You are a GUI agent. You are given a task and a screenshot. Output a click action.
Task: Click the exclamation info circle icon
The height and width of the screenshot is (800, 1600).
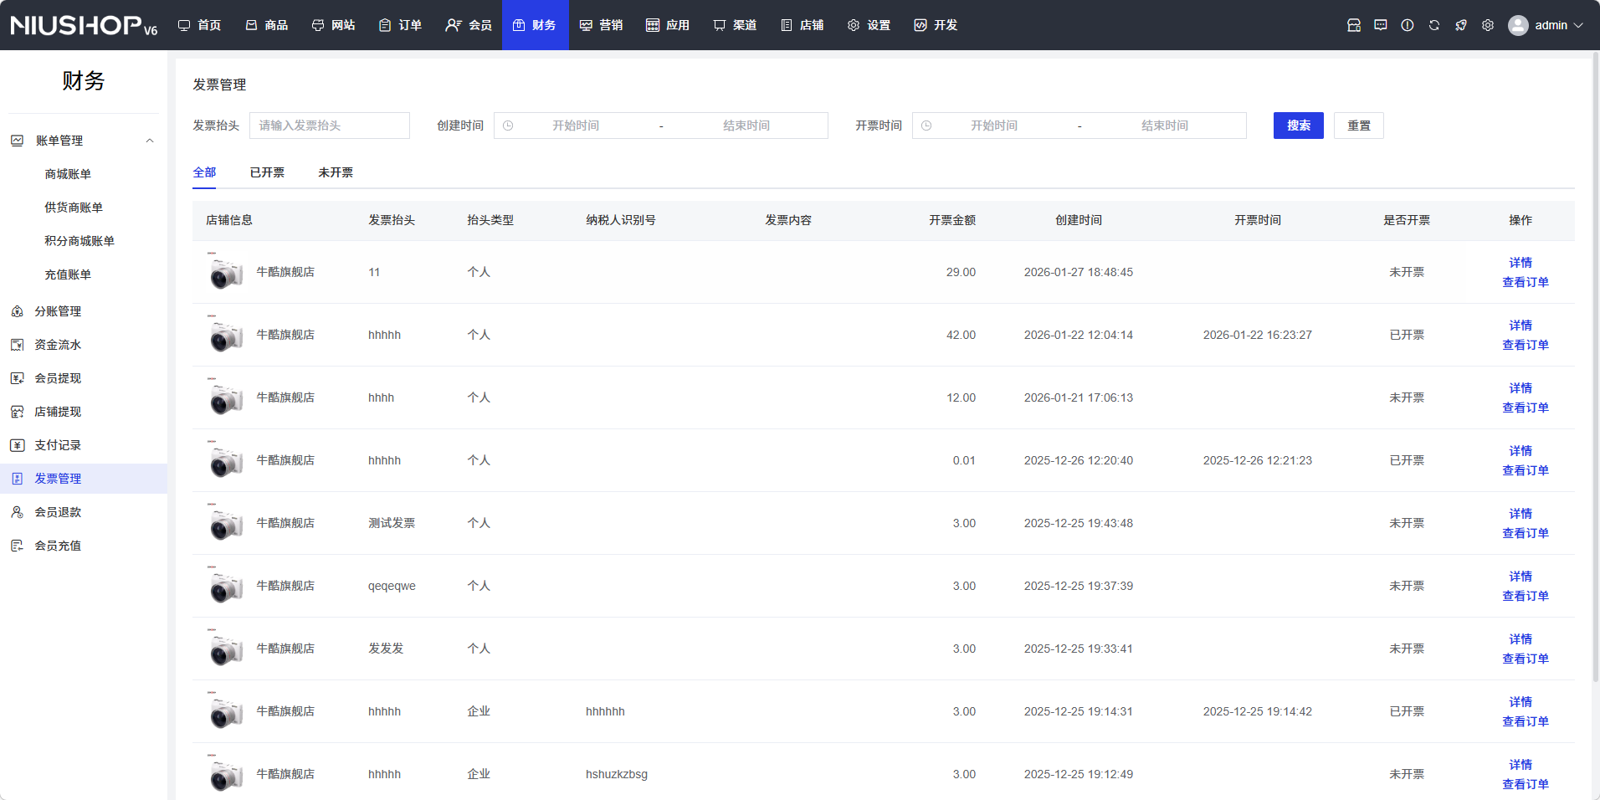[1408, 25]
